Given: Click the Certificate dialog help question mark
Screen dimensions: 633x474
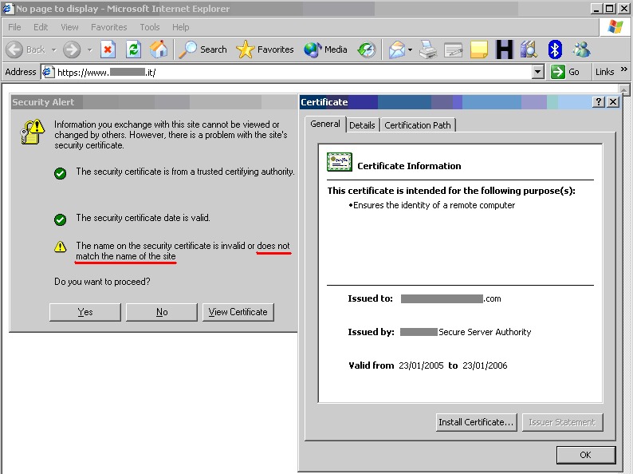Looking at the screenshot, I should (598, 102).
